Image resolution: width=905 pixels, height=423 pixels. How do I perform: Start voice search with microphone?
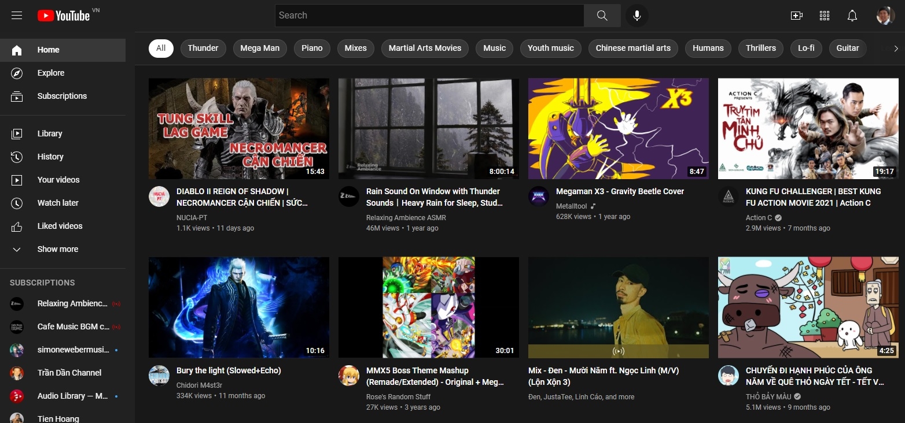coord(637,16)
